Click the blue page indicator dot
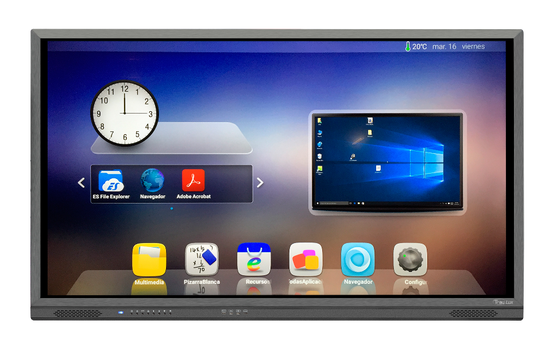 (x=171, y=209)
